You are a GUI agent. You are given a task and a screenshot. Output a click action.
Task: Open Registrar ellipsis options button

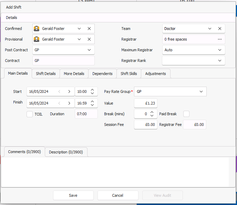pos(220,39)
